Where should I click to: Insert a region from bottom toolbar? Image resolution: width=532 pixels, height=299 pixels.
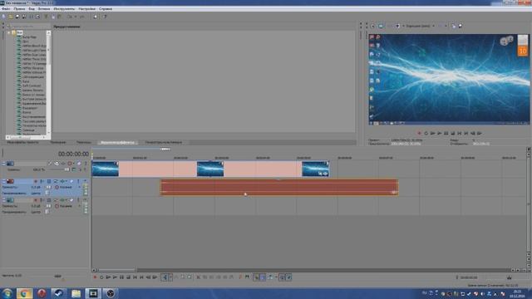tap(247, 277)
